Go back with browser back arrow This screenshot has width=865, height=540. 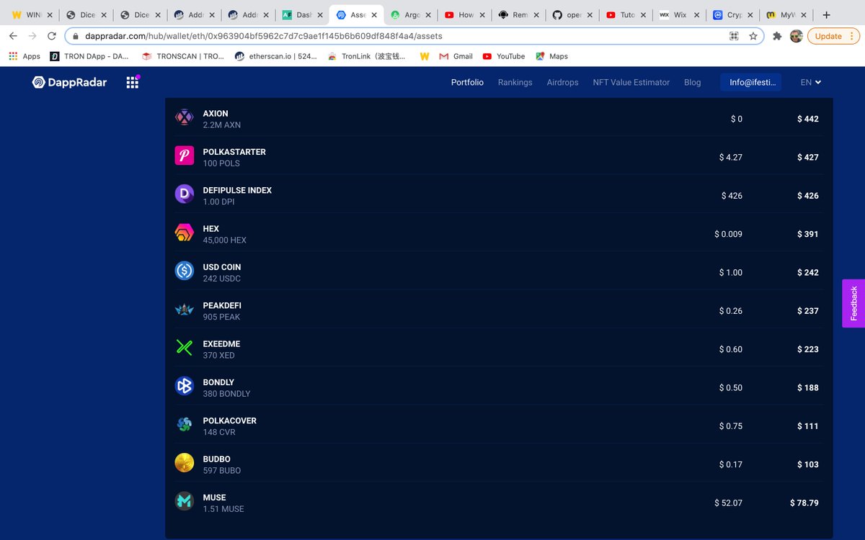pos(13,36)
